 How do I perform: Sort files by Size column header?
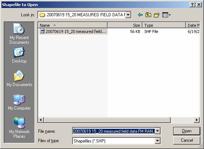tap(125, 25)
